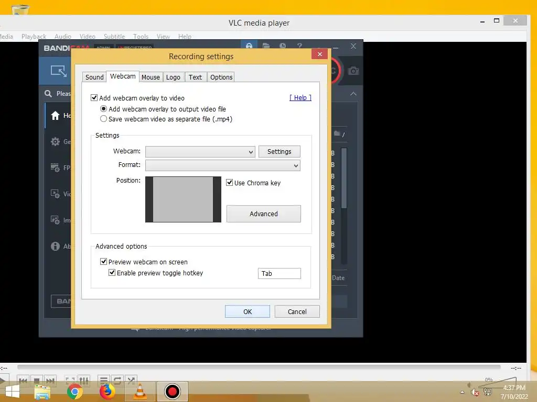
Task: Open the Bandicam FPS sidebar icon
Action: coord(55,167)
